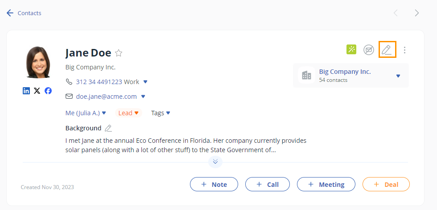Click the edit contact pencil icon
Image resolution: width=437 pixels, height=210 pixels.
(387, 49)
